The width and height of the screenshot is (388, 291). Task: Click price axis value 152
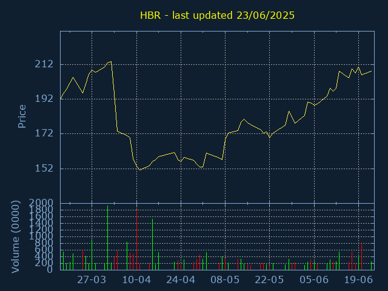click(44, 169)
